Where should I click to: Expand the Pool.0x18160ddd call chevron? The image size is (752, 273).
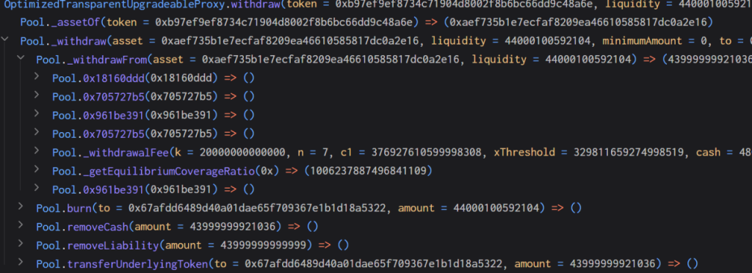[37, 76]
